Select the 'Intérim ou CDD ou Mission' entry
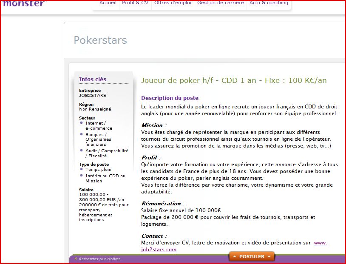Screen dimensions: 346x264 (105, 179)
